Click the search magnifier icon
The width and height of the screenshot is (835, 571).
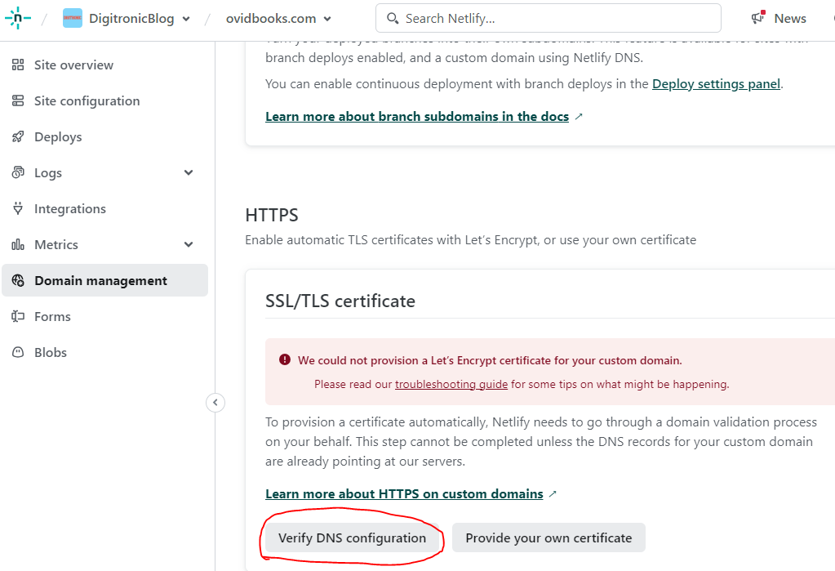click(393, 18)
